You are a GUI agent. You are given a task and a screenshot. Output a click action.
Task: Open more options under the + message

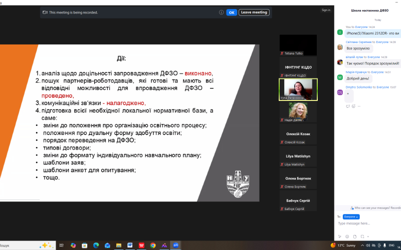(x=359, y=106)
